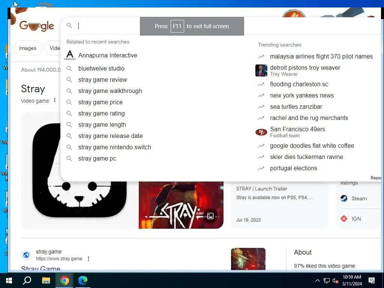
Task: Click the 49ers team logo icon
Action: coord(261,132)
